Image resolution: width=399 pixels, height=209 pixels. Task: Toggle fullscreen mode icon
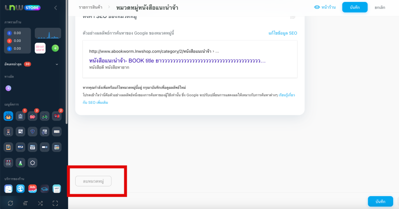click(55, 203)
